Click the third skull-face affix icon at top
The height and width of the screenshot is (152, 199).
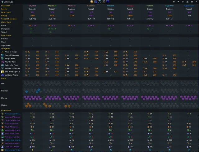(99, 2)
